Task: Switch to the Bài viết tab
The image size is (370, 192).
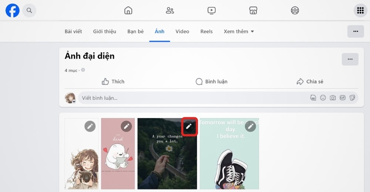Action: tap(73, 31)
